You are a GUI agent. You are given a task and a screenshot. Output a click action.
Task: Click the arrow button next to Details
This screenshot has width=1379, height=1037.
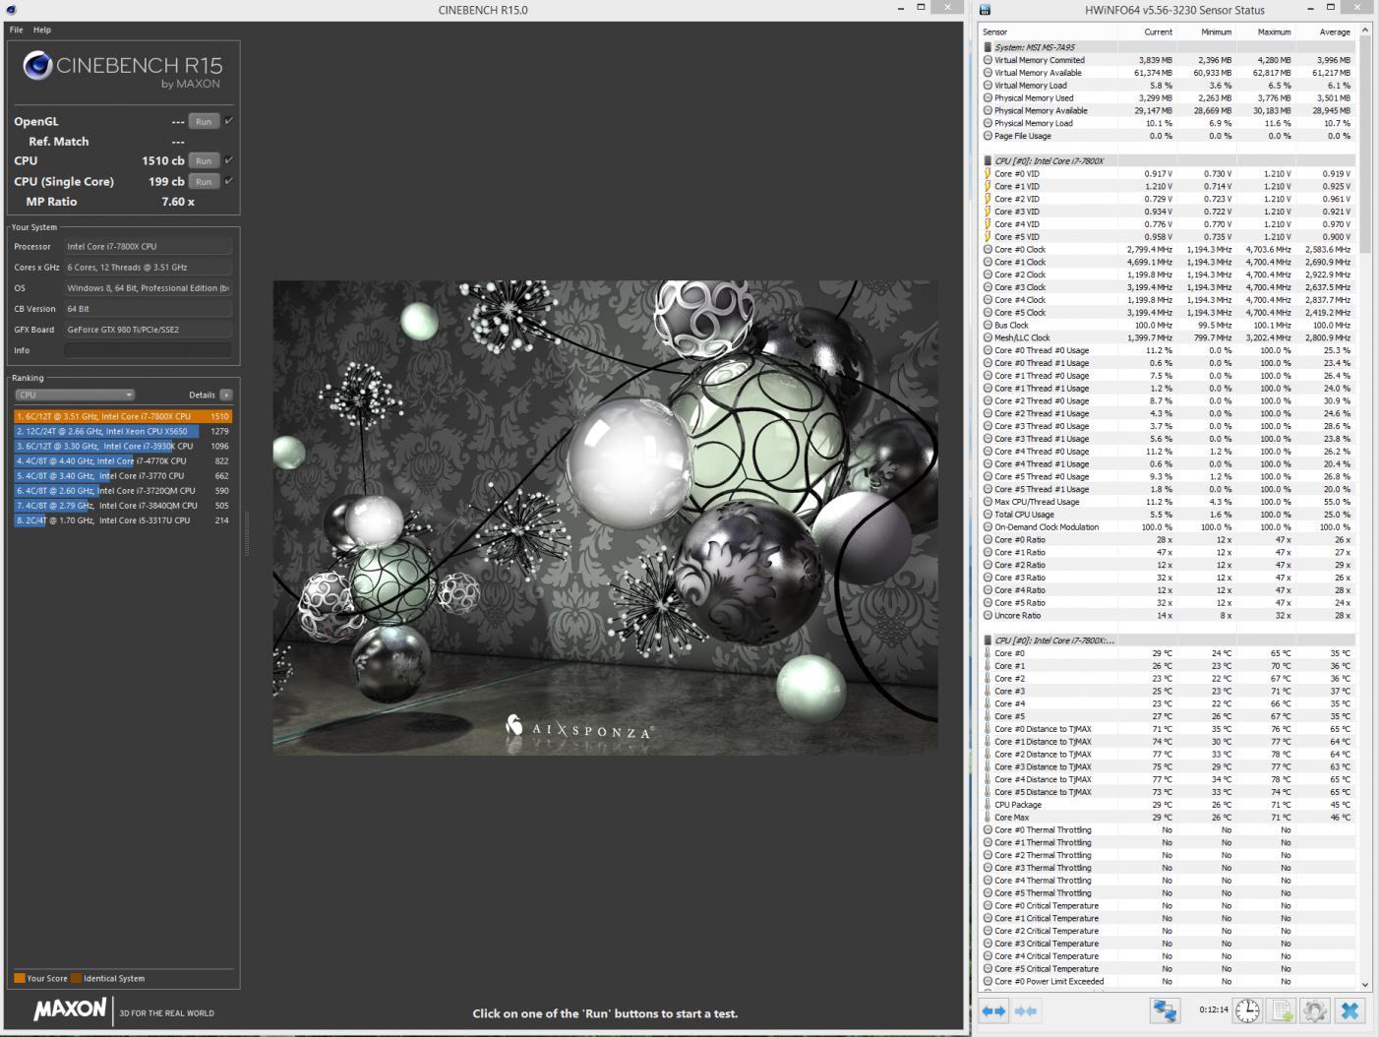(226, 395)
